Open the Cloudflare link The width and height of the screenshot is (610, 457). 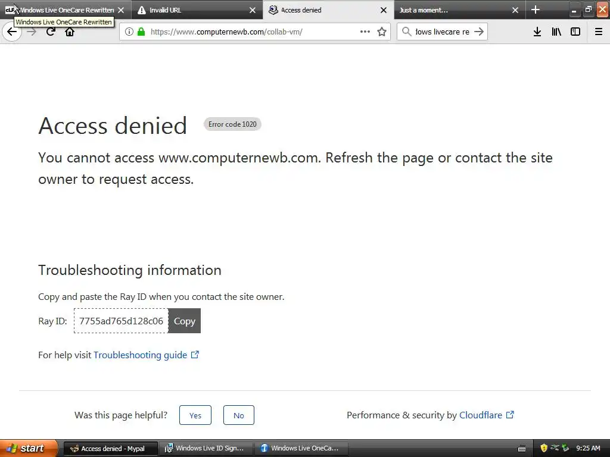click(486, 415)
